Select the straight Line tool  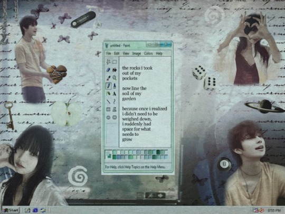[108, 101]
